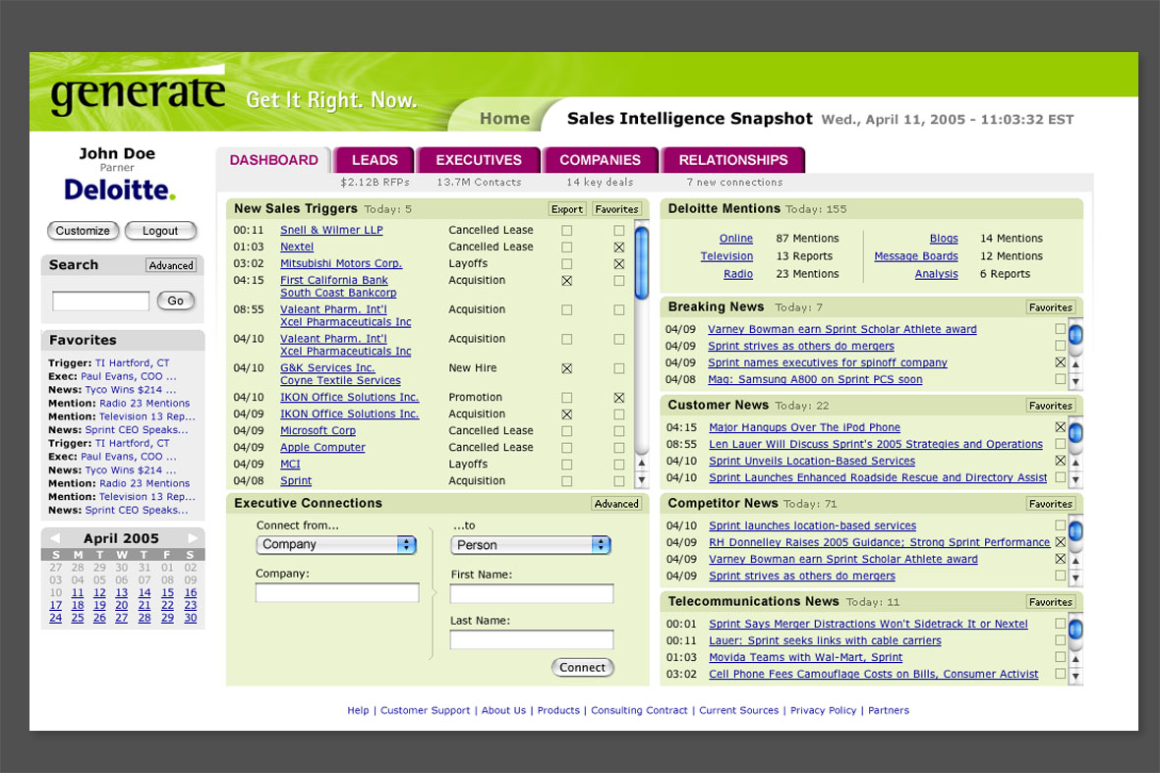This screenshot has height=773, width=1160.
Task: Click the Last Name input field
Action: point(532,640)
